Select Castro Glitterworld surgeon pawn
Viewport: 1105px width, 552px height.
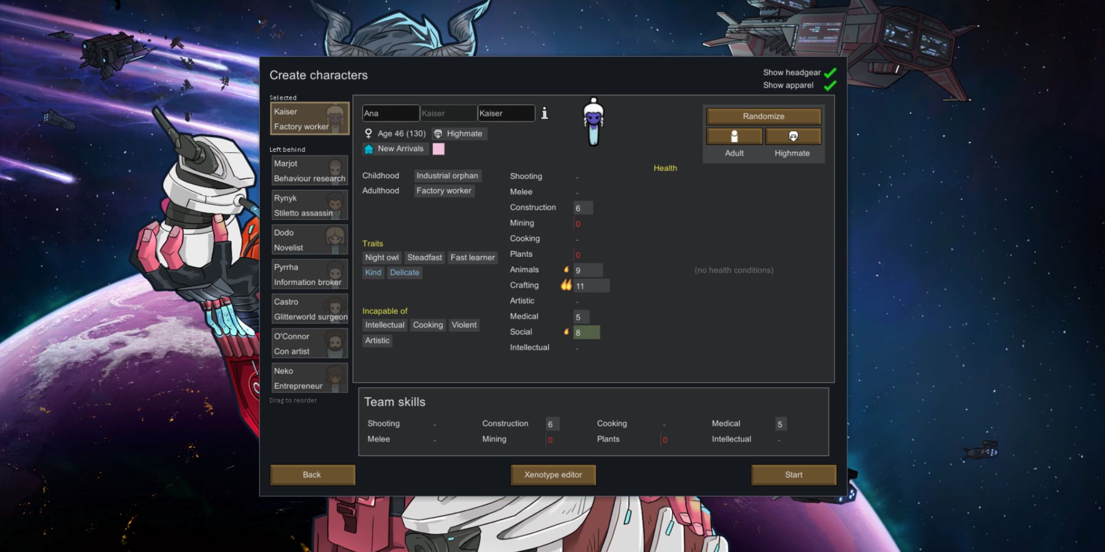pos(309,309)
